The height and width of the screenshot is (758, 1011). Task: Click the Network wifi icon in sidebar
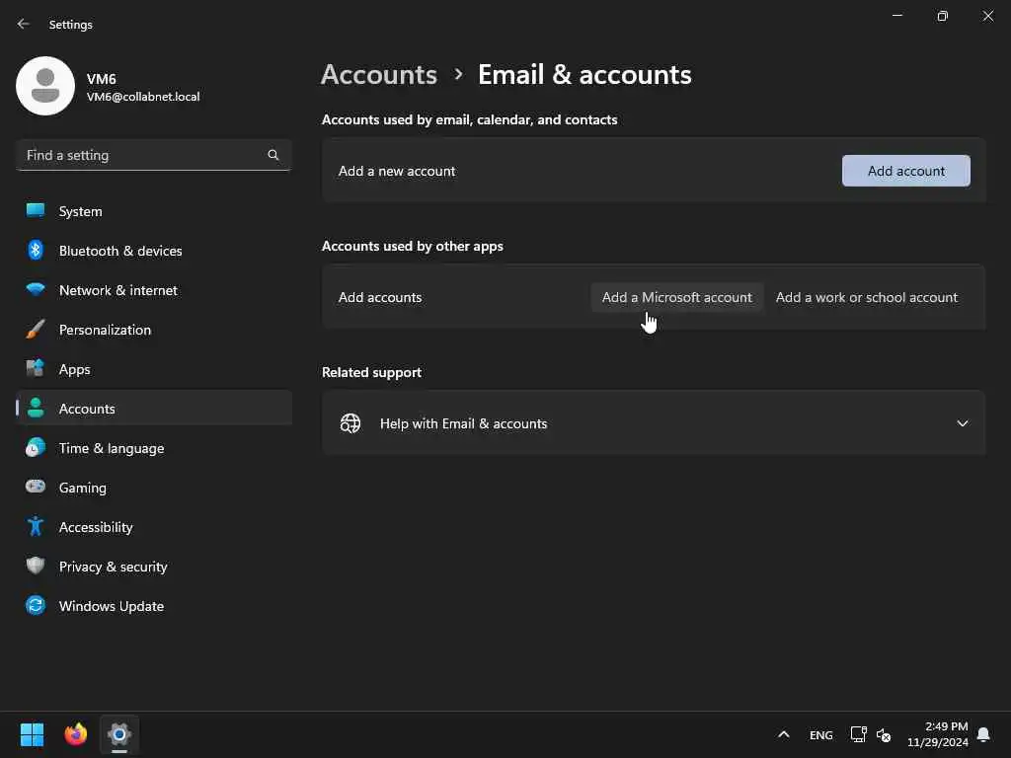coord(36,289)
